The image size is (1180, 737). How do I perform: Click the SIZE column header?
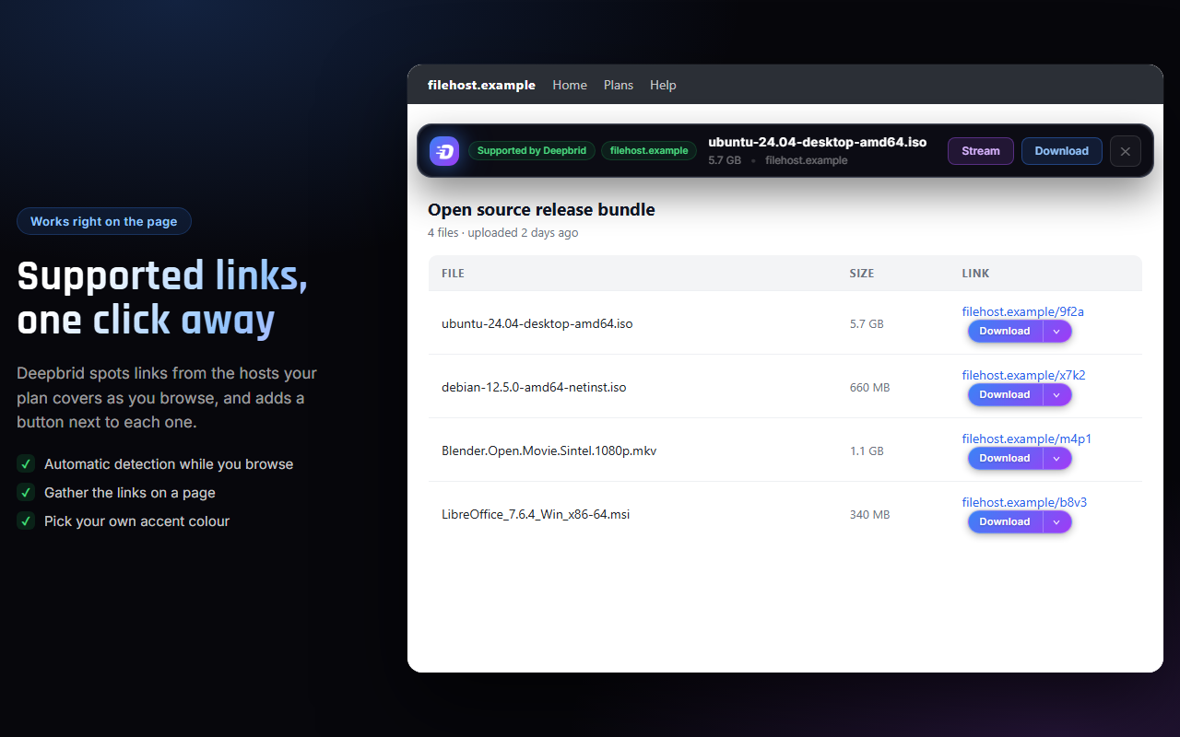[862, 274]
